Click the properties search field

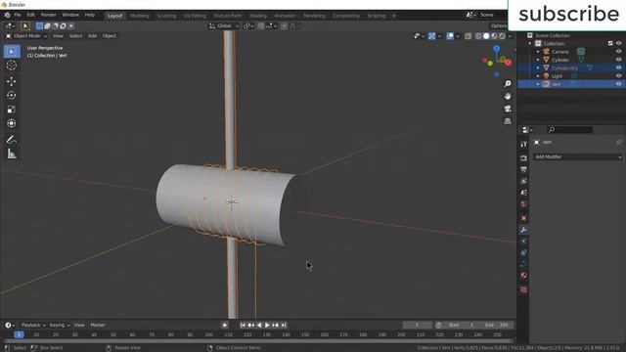pos(569,130)
